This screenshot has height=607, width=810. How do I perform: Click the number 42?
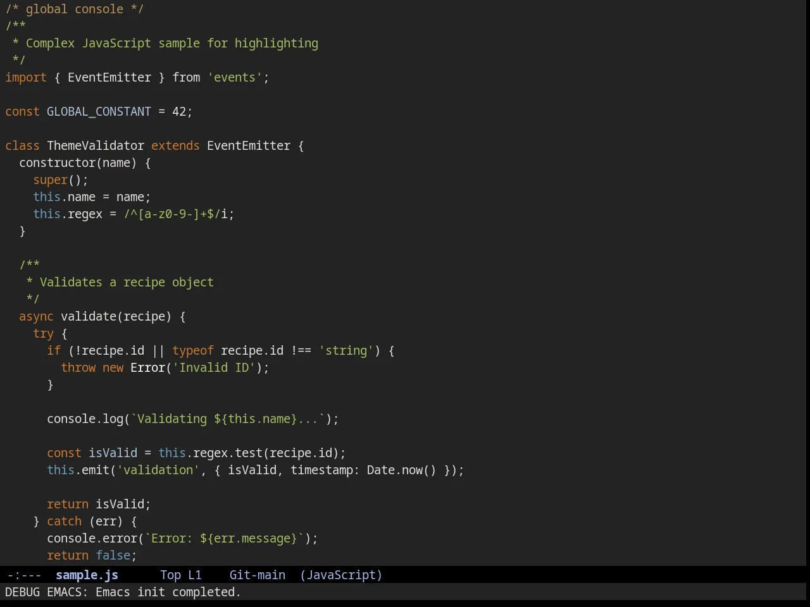click(x=179, y=111)
